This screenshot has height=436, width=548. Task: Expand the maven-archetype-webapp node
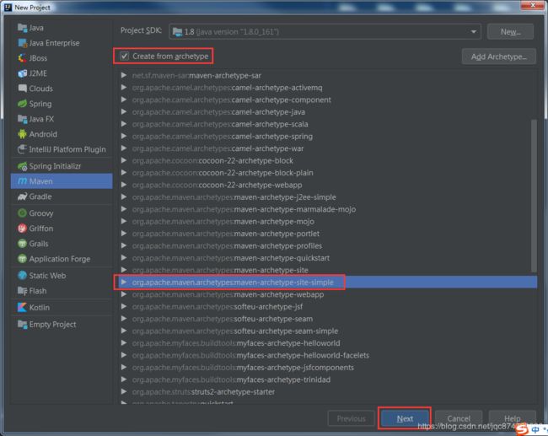tap(124, 294)
